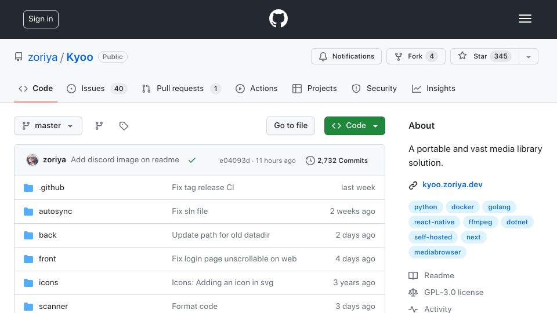Image resolution: width=557 pixels, height=313 pixels.
Task: Click the folder icon beside back
Action: (28, 235)
